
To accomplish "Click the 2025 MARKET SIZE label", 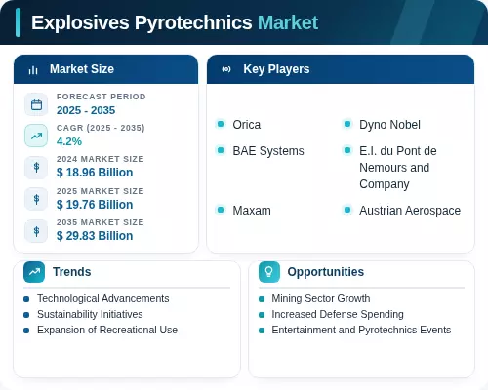I will point(101,191).
